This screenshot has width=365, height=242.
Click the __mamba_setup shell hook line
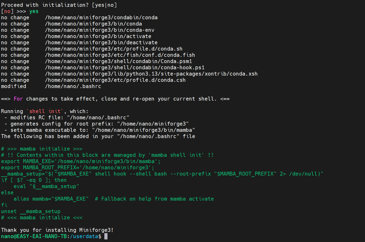click(x=162, y=174)
